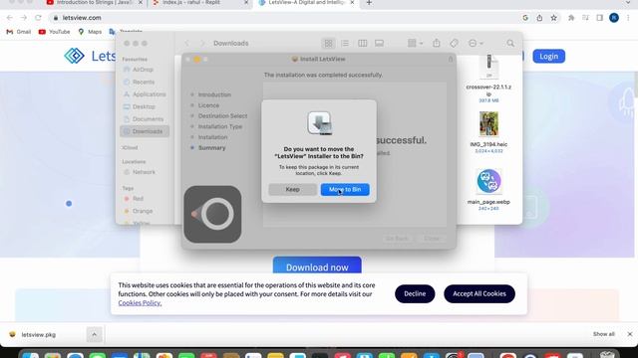Click Show all downloads

(604, 334)
